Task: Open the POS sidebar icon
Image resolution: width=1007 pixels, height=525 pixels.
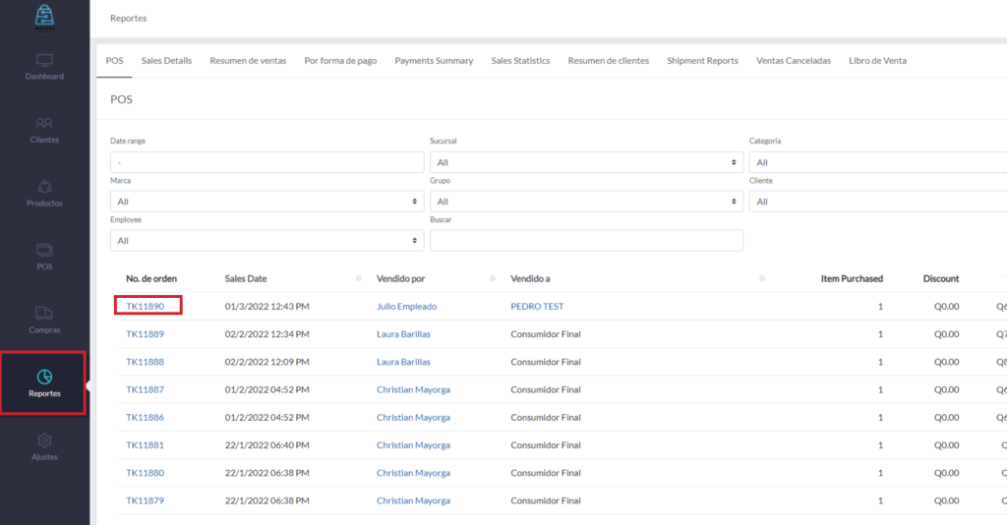Action: click(44, 251)
